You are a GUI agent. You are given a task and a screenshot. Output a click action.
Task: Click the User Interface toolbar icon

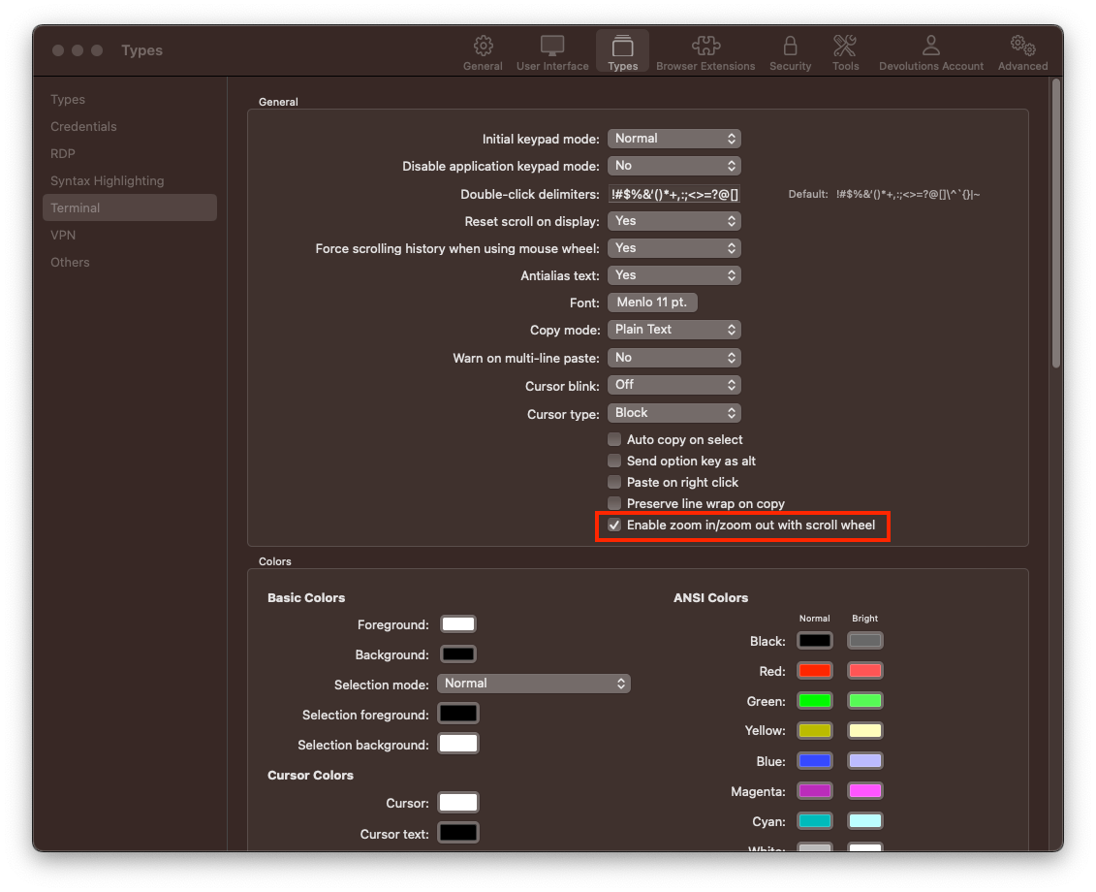point(551,50)
